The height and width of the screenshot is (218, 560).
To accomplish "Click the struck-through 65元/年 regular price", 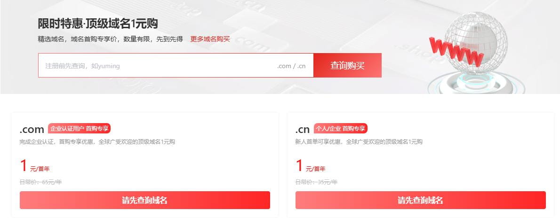I will 41,182.
